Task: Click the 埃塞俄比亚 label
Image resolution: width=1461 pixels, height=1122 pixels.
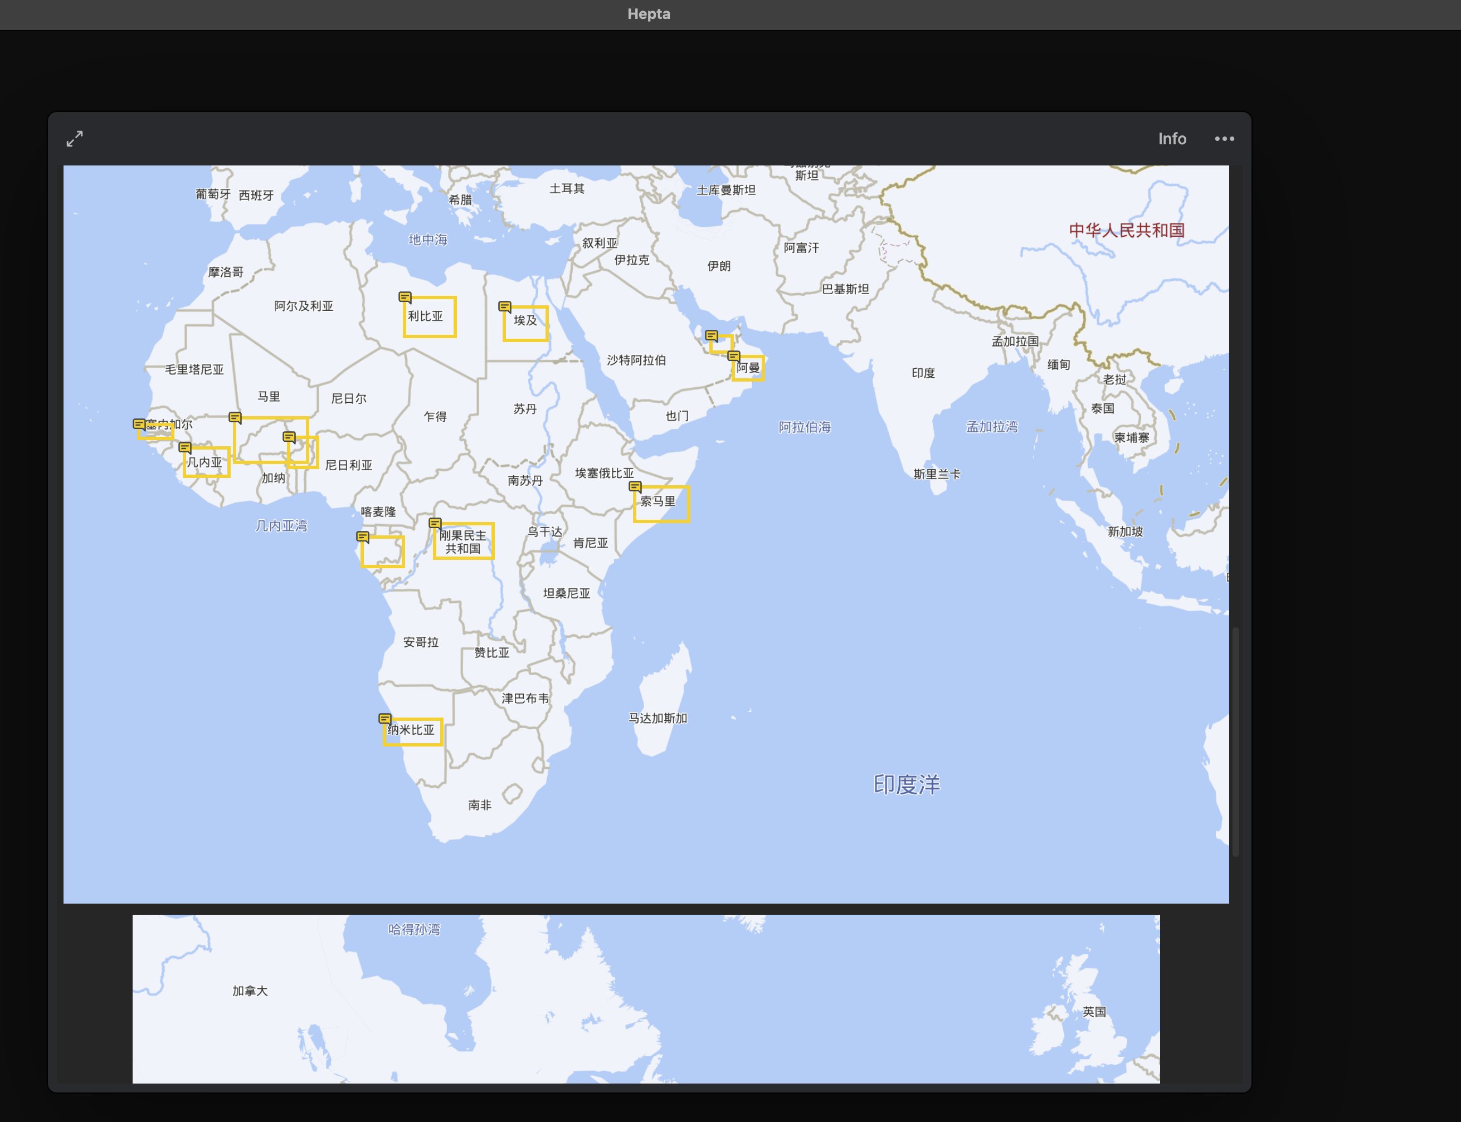Action: pos(604,473)
